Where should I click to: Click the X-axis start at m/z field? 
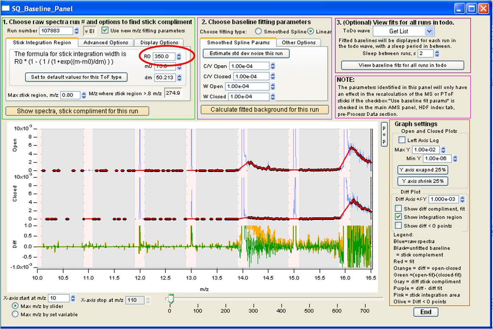point(57,299)
